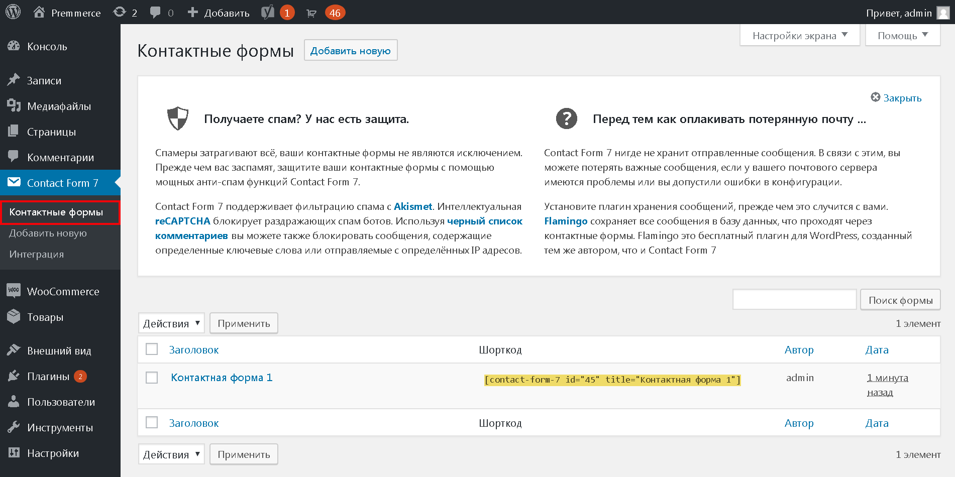Click the plus icon beside Добавить
Image resolution: width=955 pixels, height=477 pixels.
[x=192, y=12]
